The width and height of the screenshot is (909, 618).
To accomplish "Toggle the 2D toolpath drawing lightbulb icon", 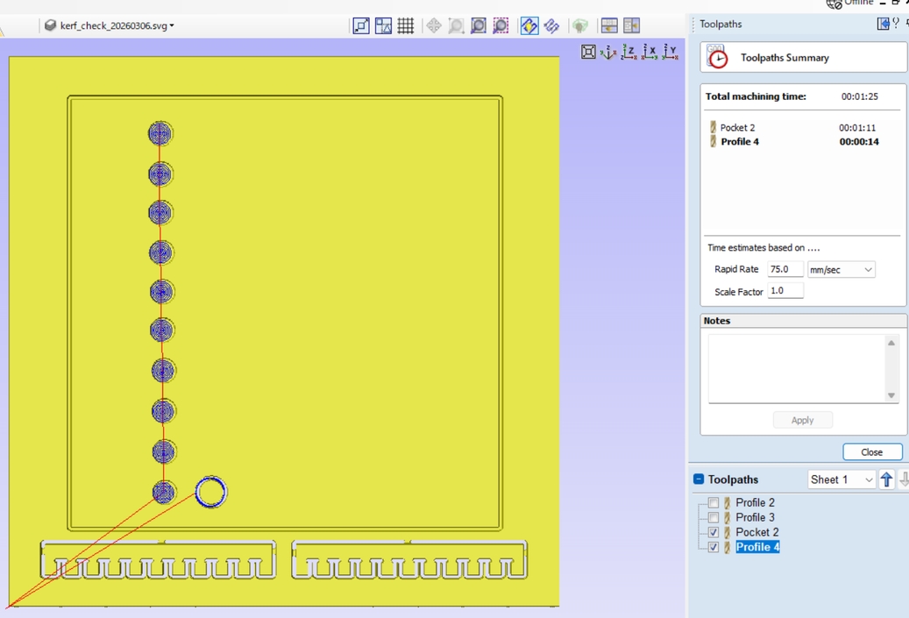I will [x=529, y=25].
